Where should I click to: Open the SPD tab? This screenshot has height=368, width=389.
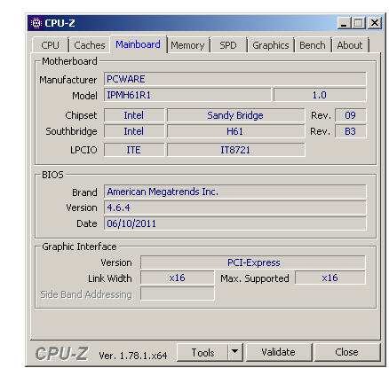(228, 45)
